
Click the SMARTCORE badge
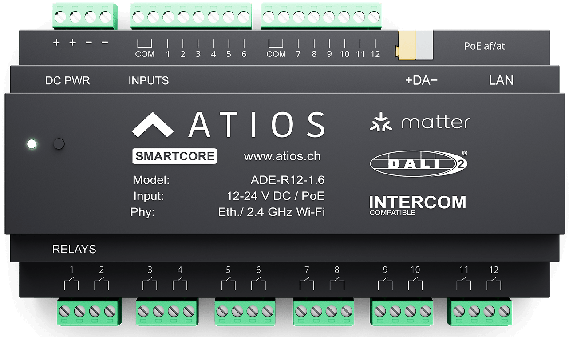click(174, 156)
